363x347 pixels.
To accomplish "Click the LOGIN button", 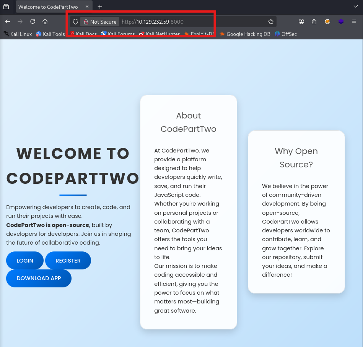I will [x=25, y=261].
